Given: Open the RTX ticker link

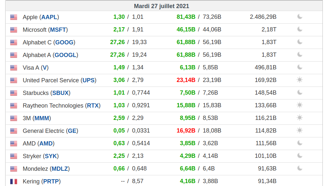Looking at the screenshot, I should (x=93, y=106).
